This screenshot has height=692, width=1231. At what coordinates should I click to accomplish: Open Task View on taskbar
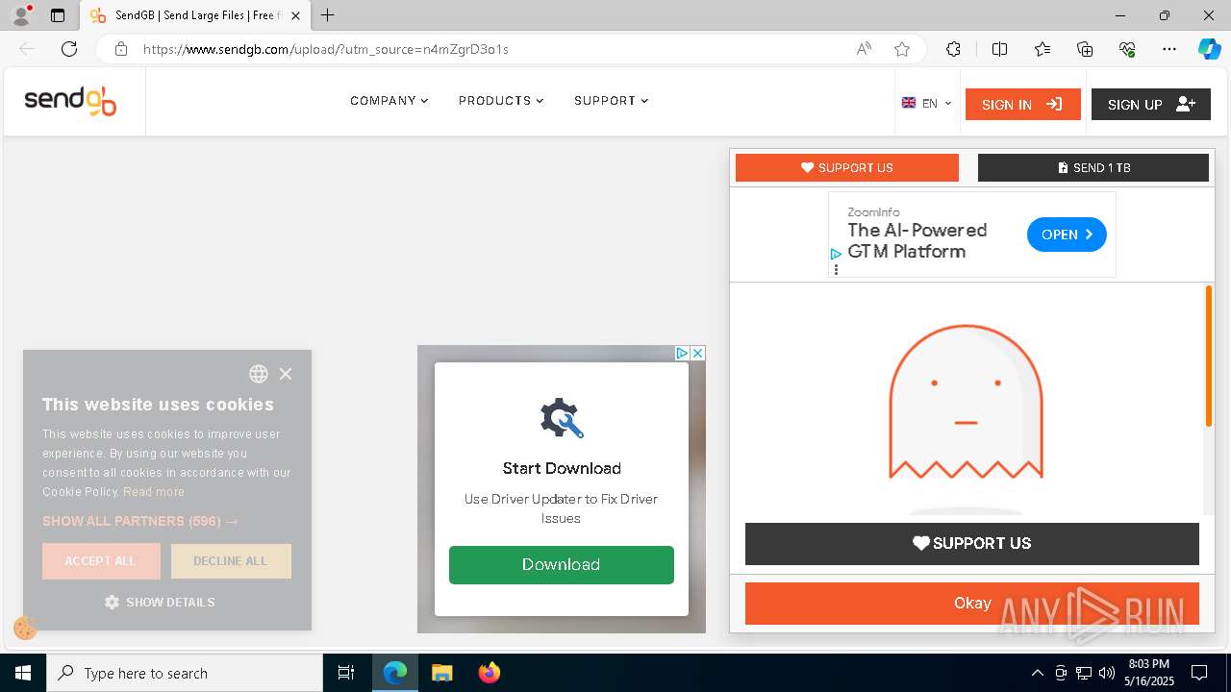(x=346, y=673)
